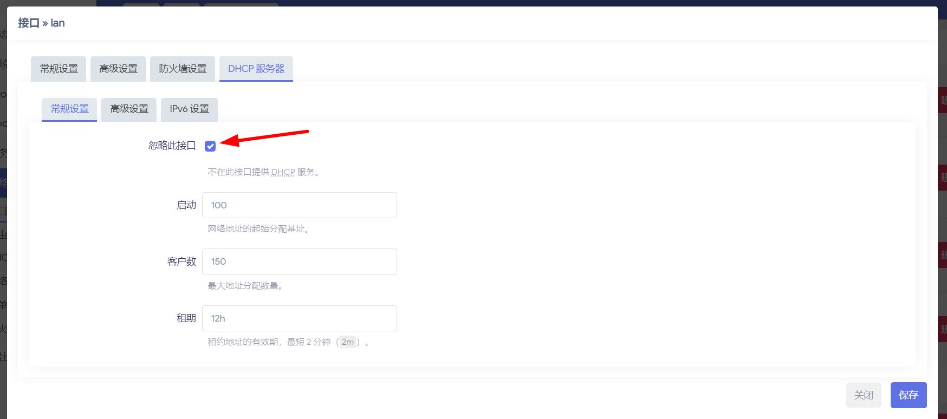Click the 启动 field label
This screenshot has height=419, width=947.
pyautogui.click(x=186, y=205)
